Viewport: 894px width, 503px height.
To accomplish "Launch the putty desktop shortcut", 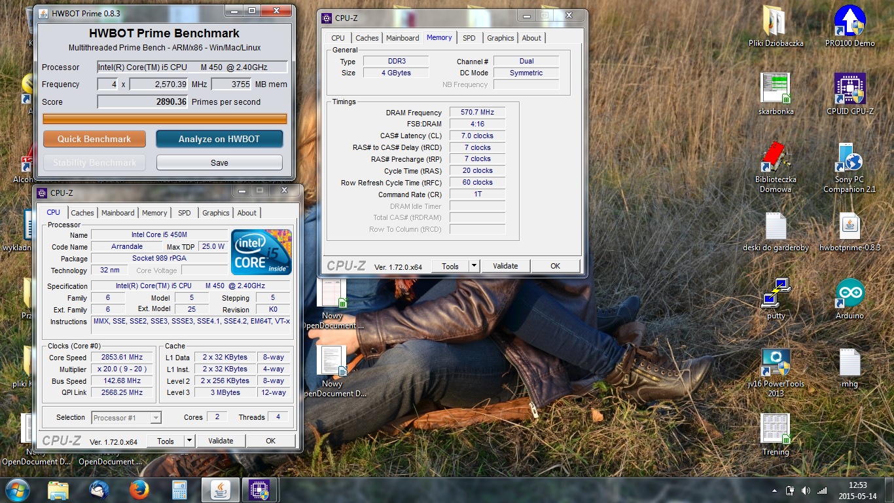I will point(776,293).
